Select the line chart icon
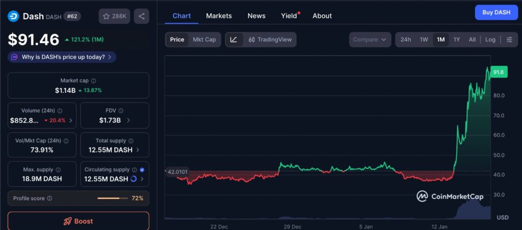This screenshot has width=522, height=230. 234,40
